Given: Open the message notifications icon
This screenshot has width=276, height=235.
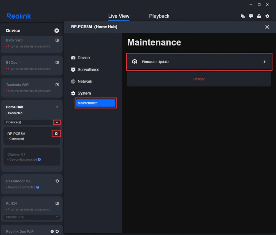Looking at the screenshot, I should click(x=251, y=16).
